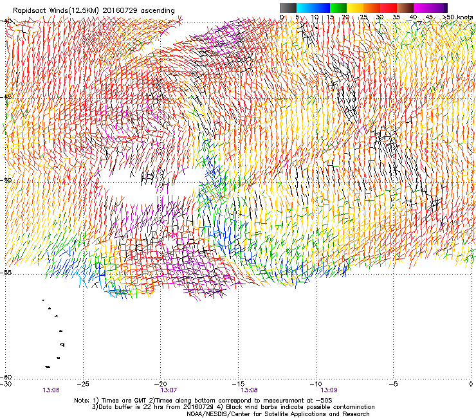Click the '15' label under the color legend
Viewport: 476px width, 418px height.
330,17
